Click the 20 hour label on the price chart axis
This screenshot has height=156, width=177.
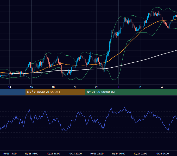point(75,87)
